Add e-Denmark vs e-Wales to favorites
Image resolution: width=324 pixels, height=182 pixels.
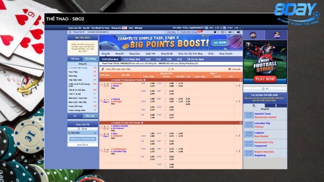point(101,85)
